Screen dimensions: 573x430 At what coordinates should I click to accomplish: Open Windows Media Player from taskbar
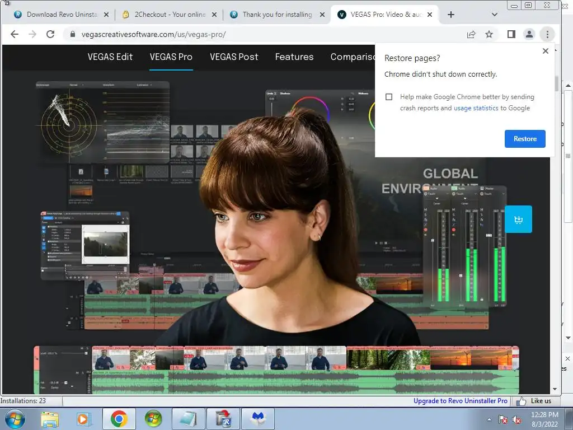point(84,419)
